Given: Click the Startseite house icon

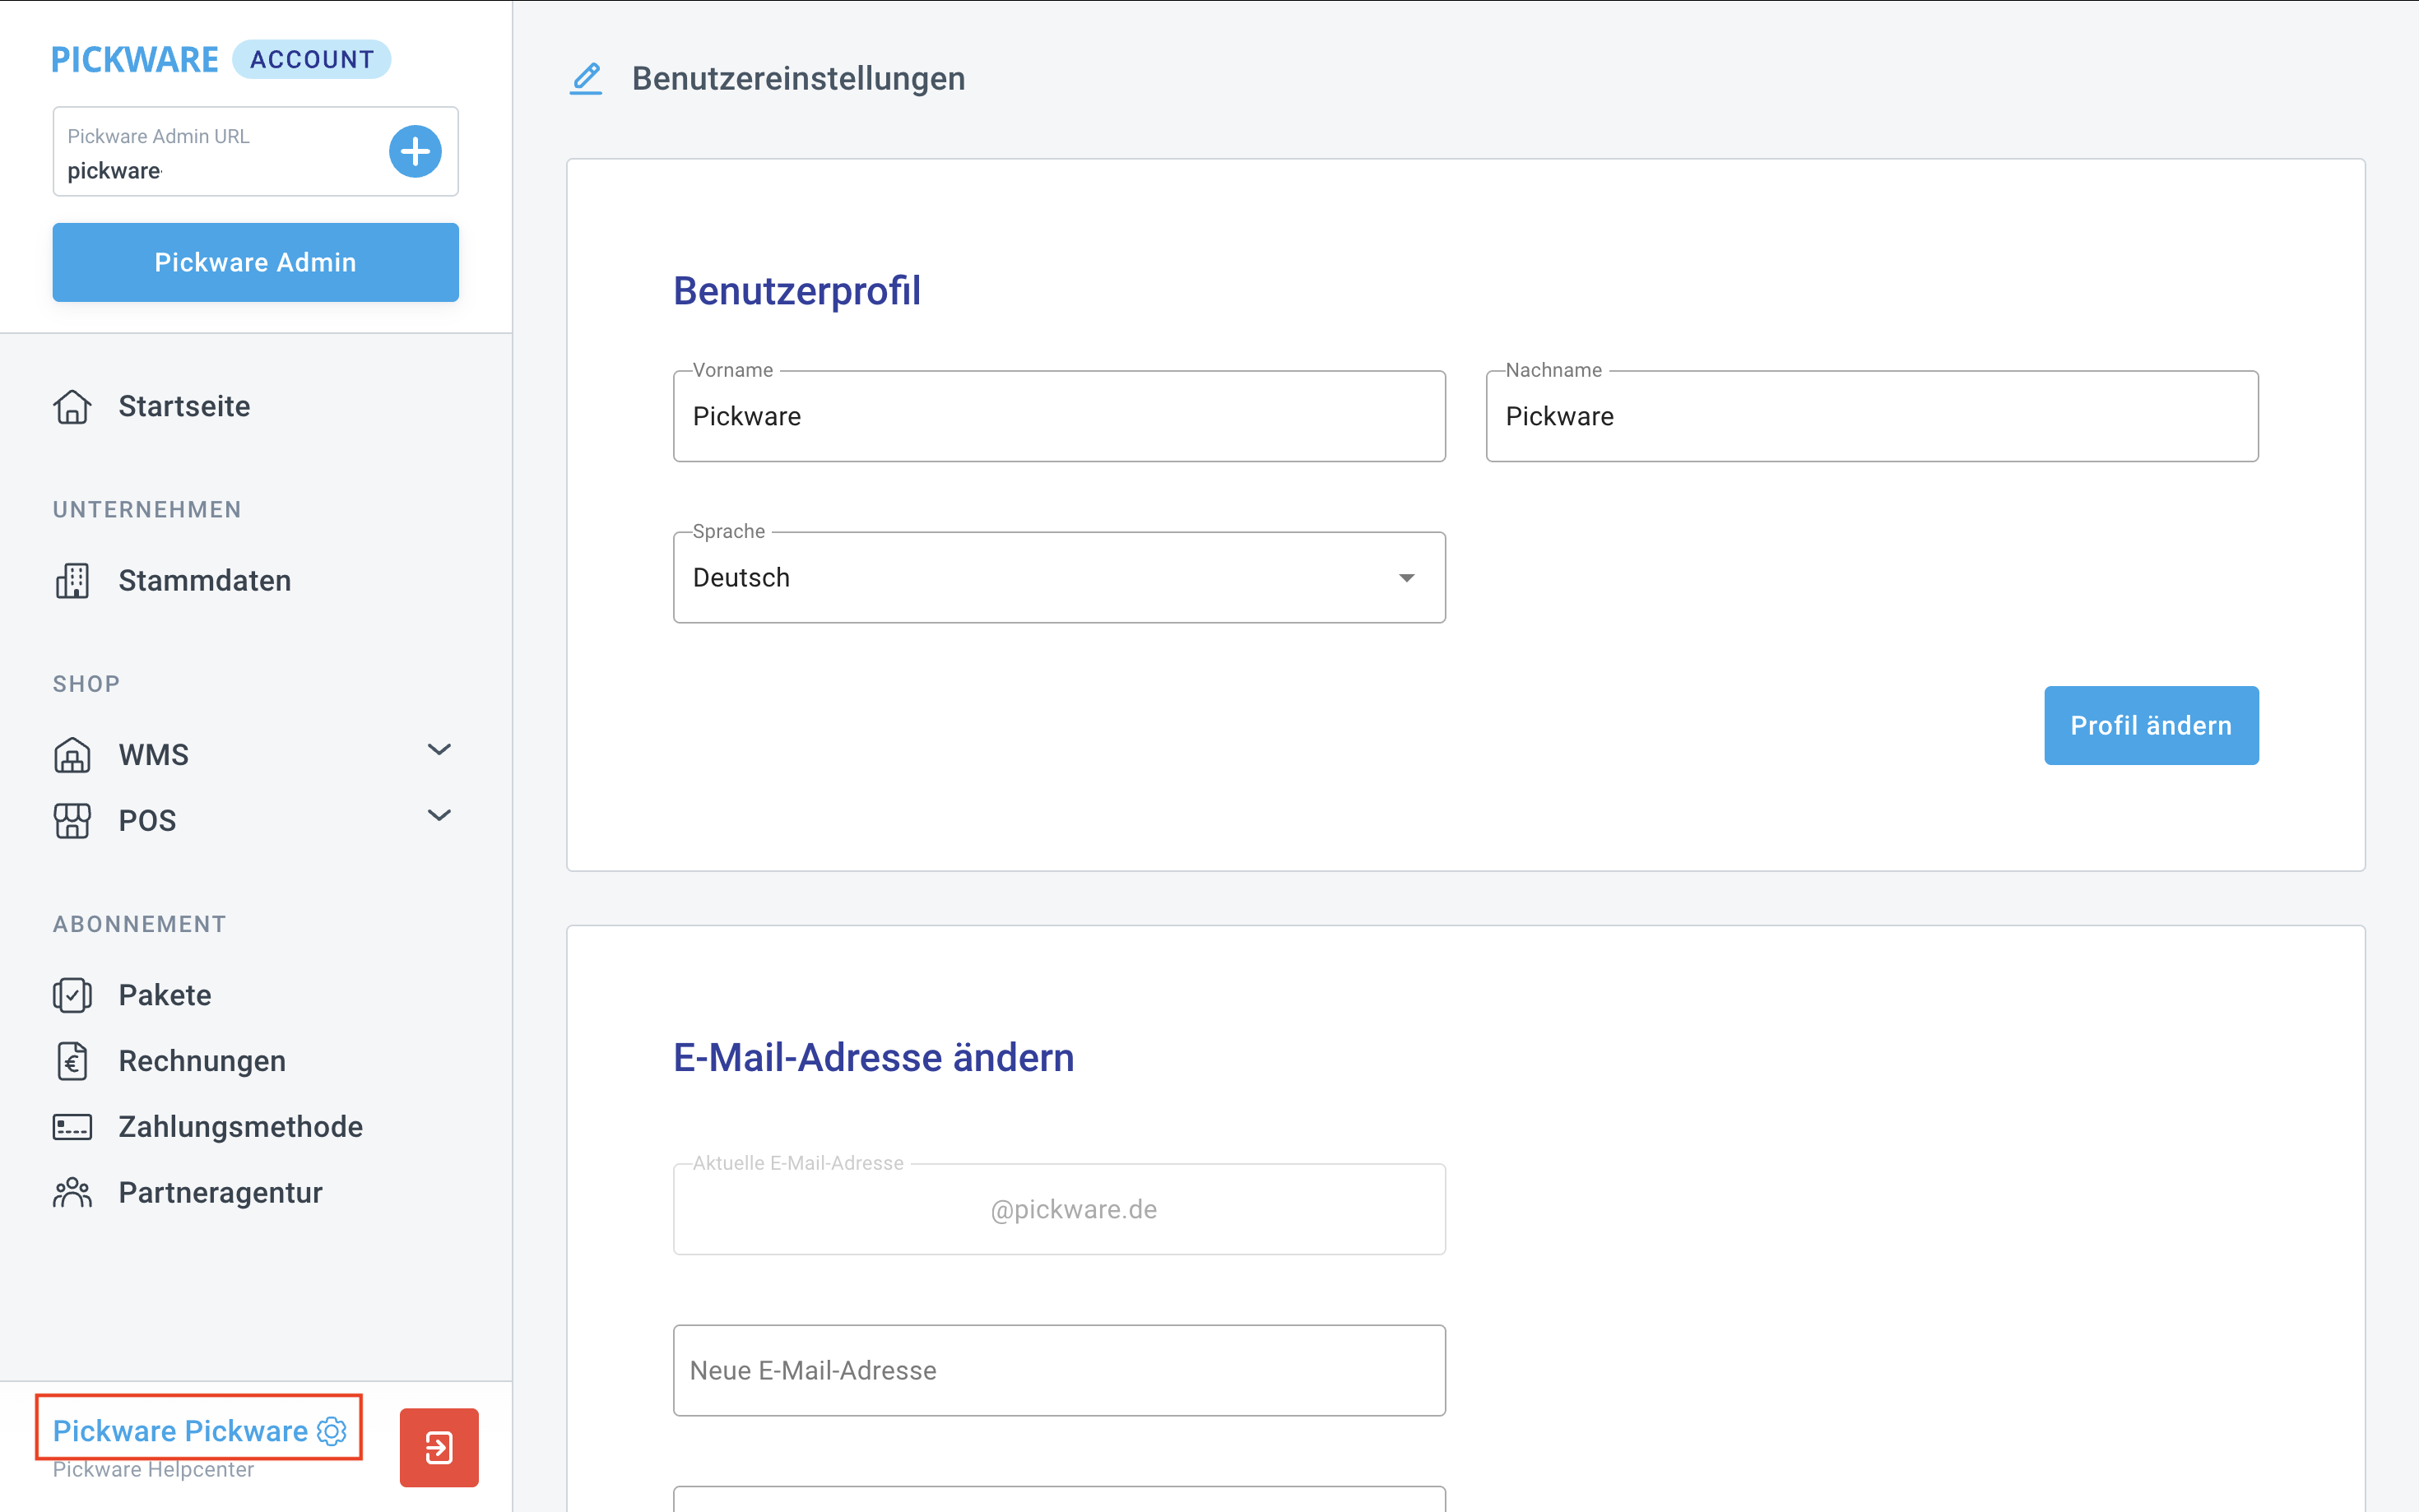Looking at the screenshot, I should pos(72,406).
